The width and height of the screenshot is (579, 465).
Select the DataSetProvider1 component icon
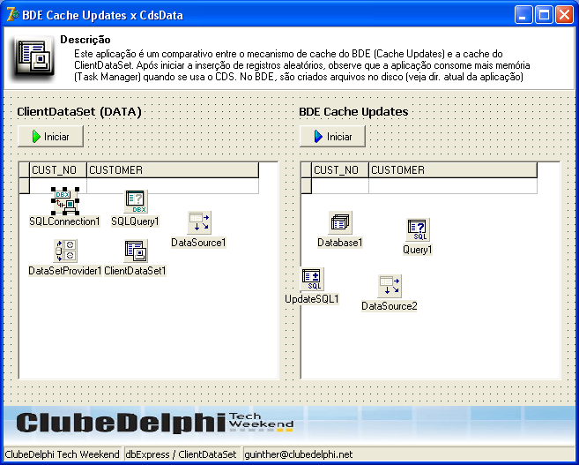[65, 251]
